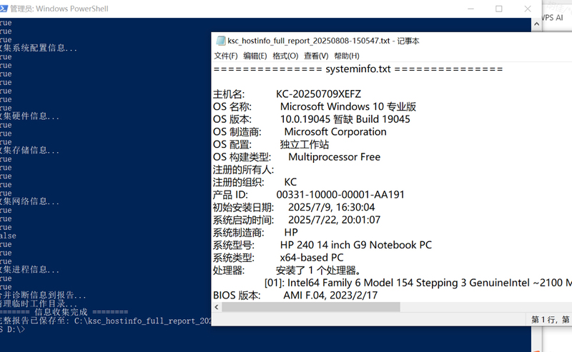
Task: Click the Intel64 Family 6 Model 154 line
Action: pyautogui.click(x=418, y=283)
